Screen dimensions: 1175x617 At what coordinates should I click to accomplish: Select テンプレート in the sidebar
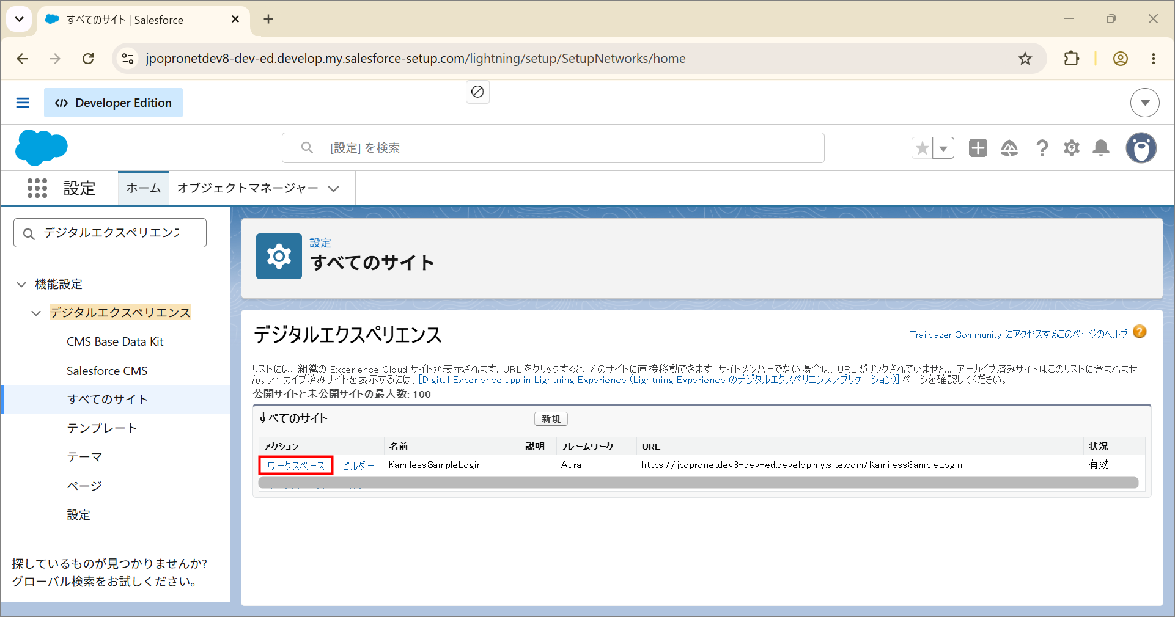(x=102, y=428)
